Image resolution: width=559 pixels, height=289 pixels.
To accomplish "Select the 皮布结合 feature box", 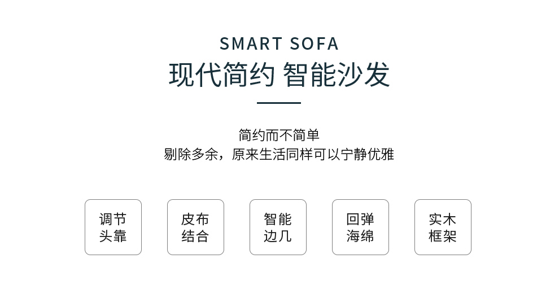I will [195, 227].
